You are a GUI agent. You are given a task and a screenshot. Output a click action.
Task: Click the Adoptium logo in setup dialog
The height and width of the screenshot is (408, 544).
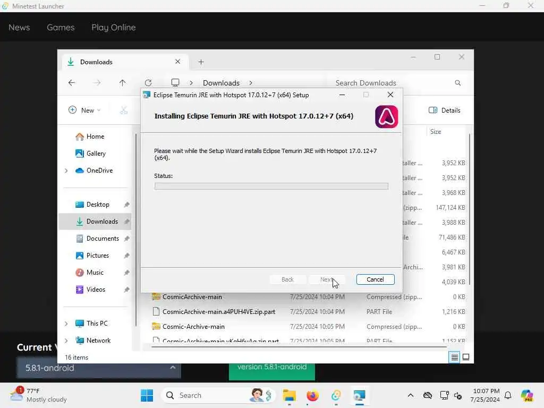[x=386, y=116]
